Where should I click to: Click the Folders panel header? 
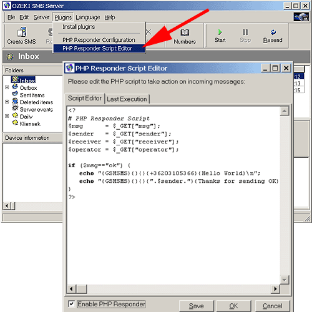32,71
